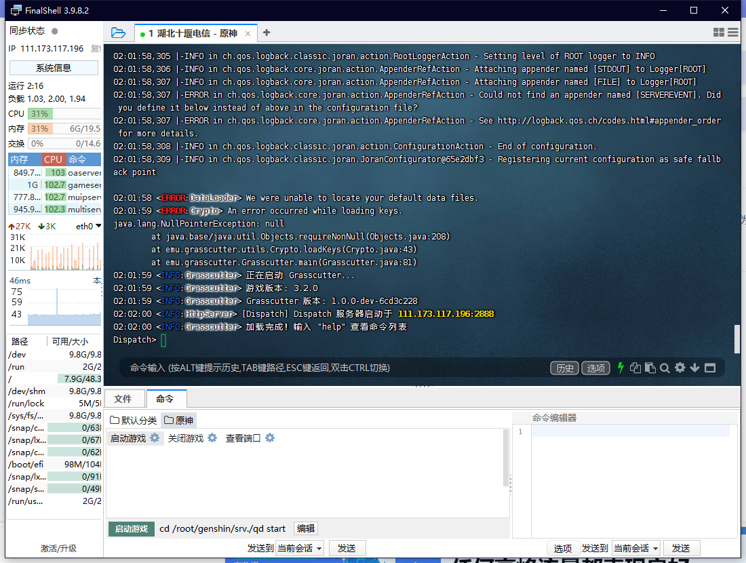Open the eth0 network interface dropdown

(88, 226)
